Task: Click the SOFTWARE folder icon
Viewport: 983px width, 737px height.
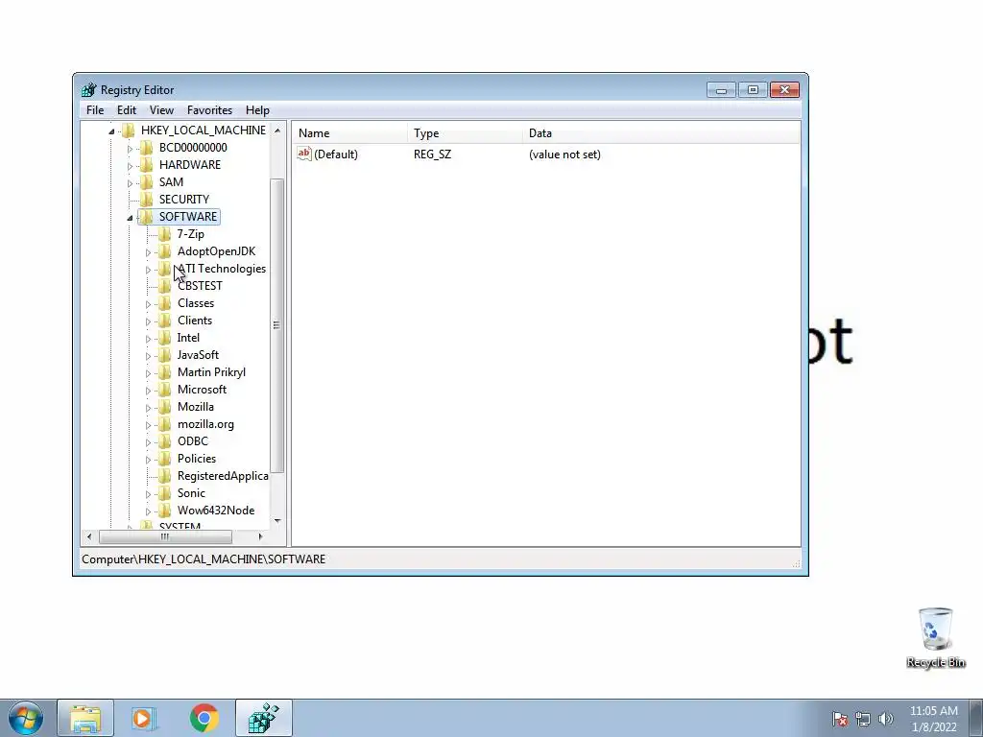Action: coord(146,217)
